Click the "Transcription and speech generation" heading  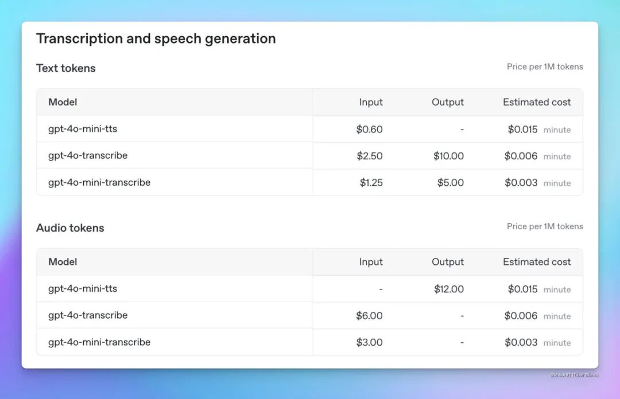(156, 39)
